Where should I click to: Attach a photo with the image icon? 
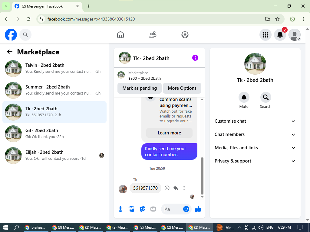131,209
